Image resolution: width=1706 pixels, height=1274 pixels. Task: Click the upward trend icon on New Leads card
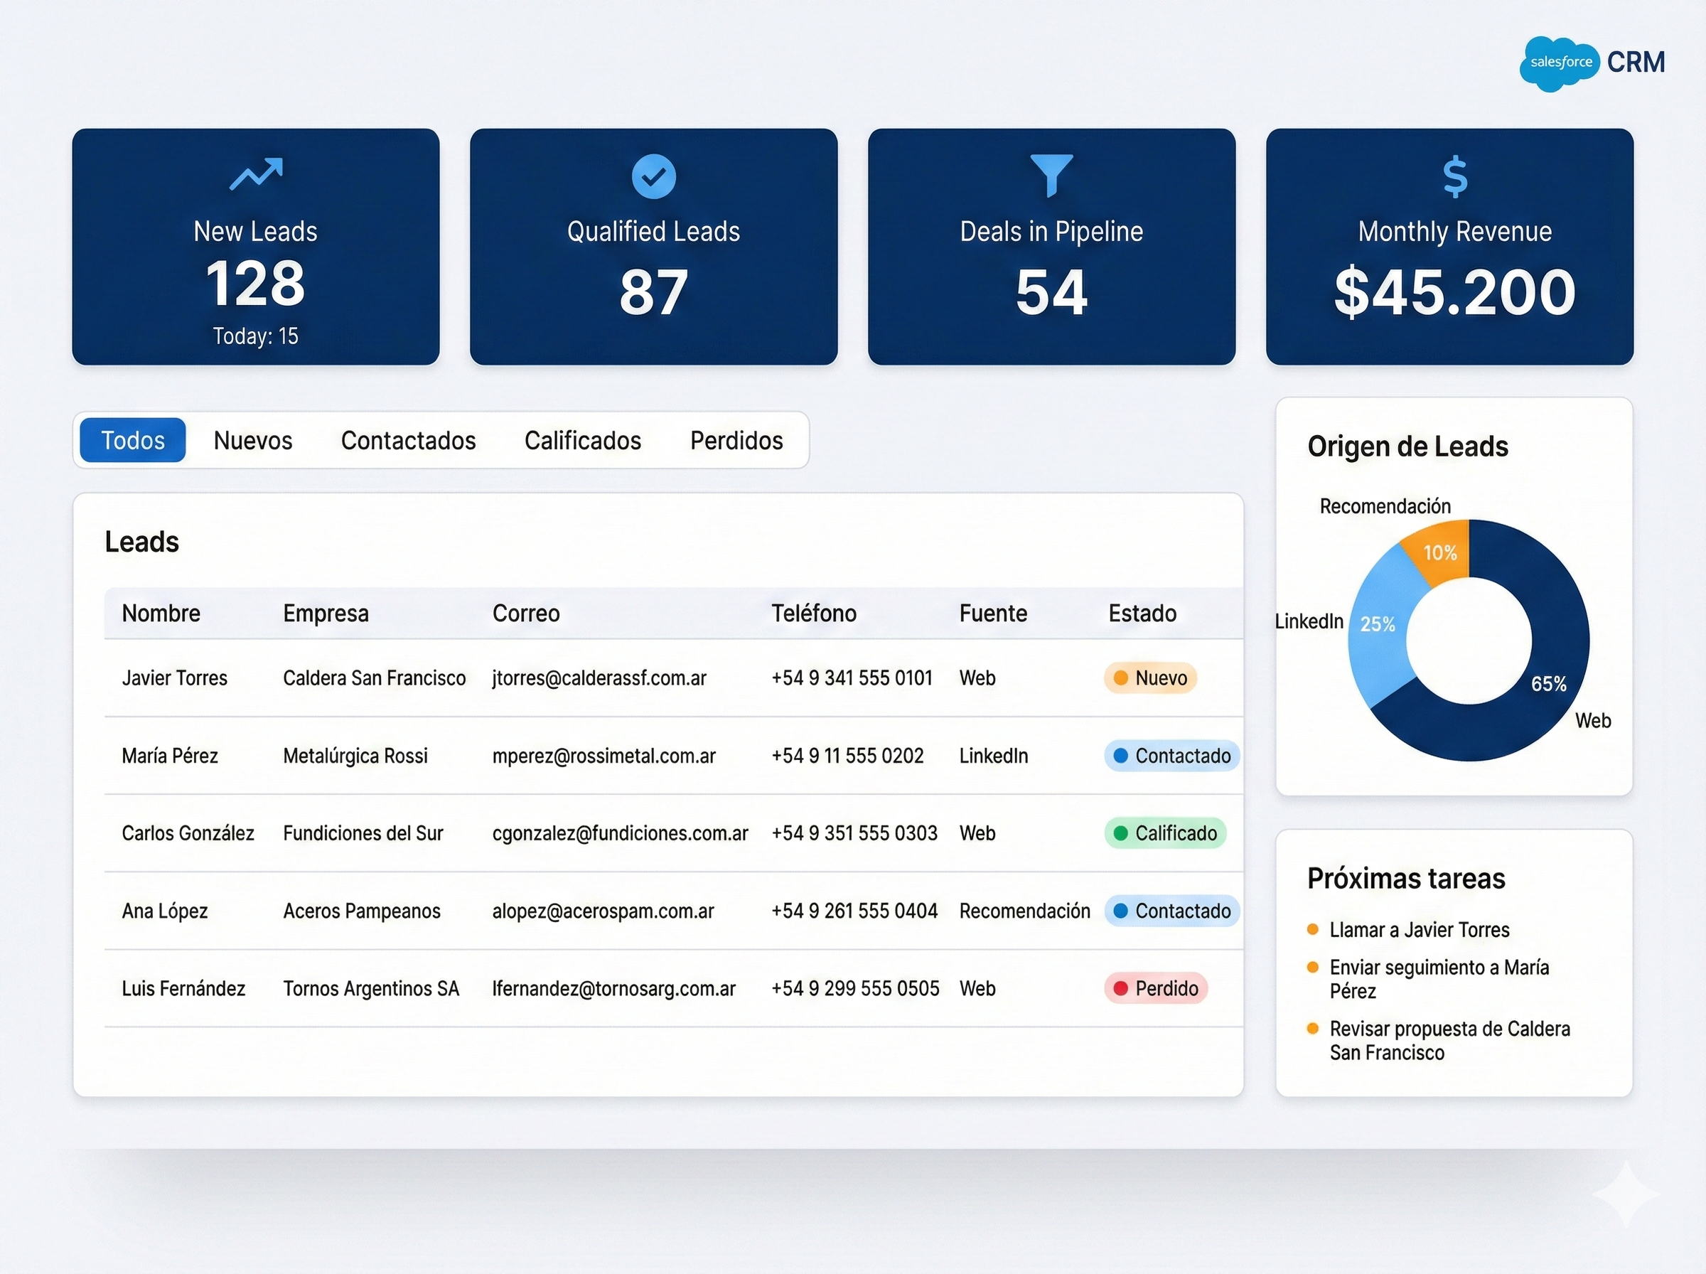pyautogui.click(x=257, y=176)
